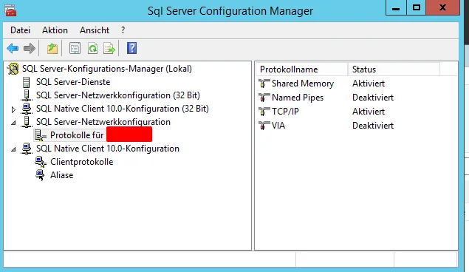This screenshot has height=272, width=469.
Task: Select the SQL Server-Netzwerkkonfiguration label
Action: tap(103, 122)
